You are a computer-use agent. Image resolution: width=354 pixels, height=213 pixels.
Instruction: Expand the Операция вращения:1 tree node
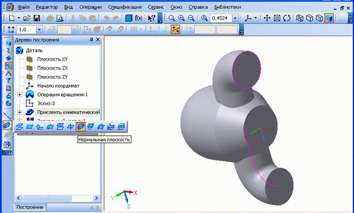click(20, 95)
